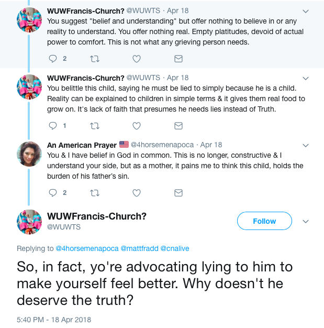324x328 pixels.
Task: Open dropdown caret beside the Follow button
Action: [x=306, y=221]
